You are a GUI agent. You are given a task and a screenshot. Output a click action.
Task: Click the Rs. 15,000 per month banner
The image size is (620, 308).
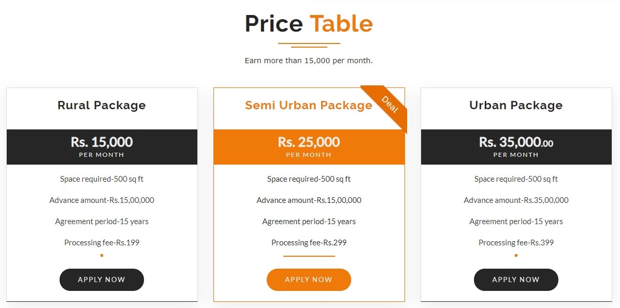click(x=102, y=146)
